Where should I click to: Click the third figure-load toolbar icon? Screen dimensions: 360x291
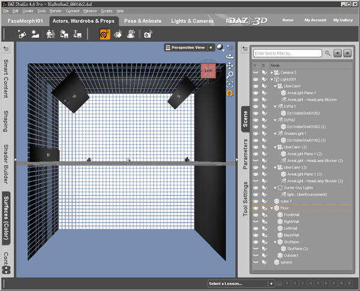click(50, 34)
